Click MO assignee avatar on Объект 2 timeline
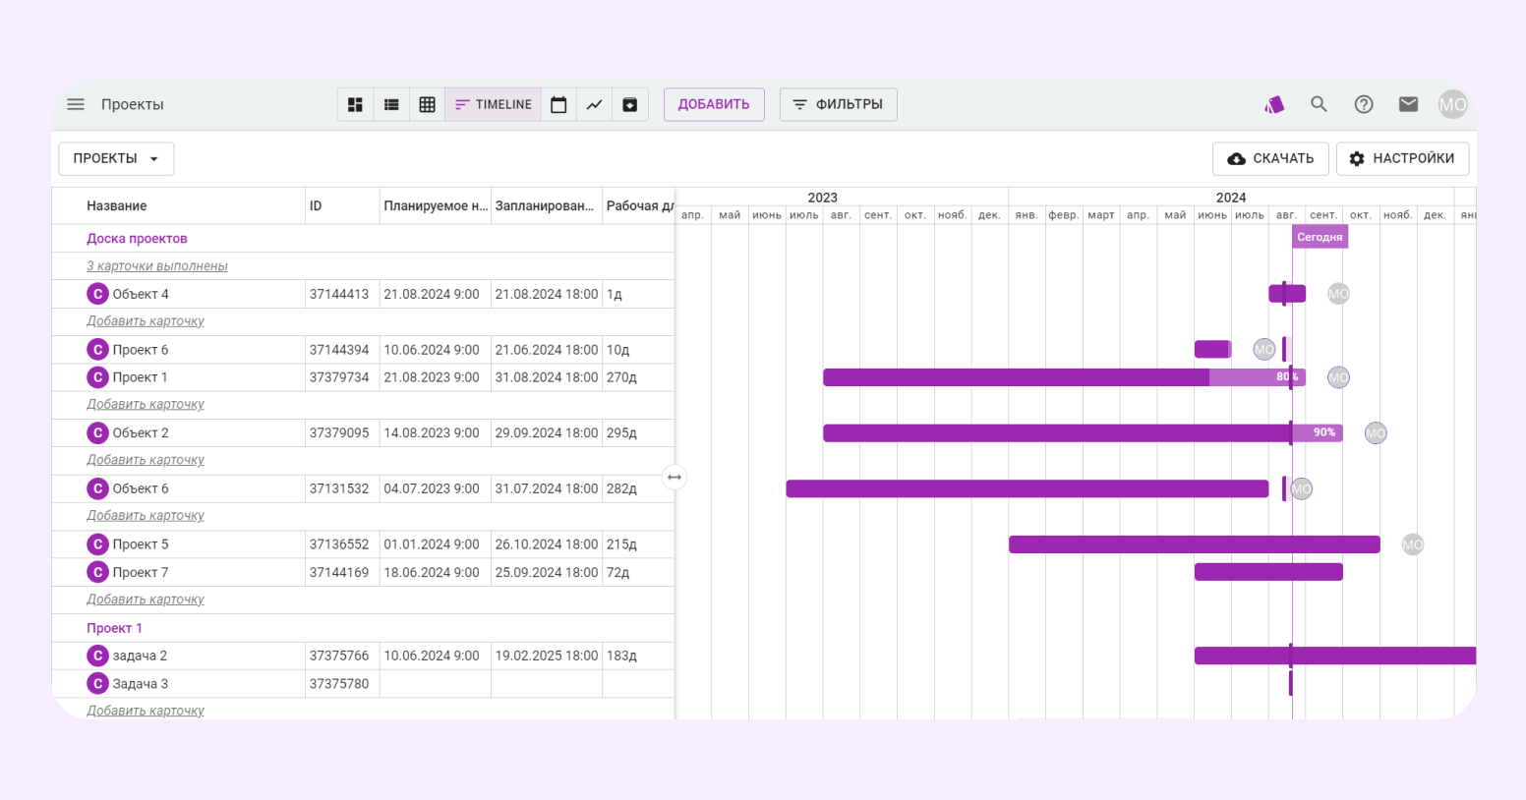 tap(1376, 433)
